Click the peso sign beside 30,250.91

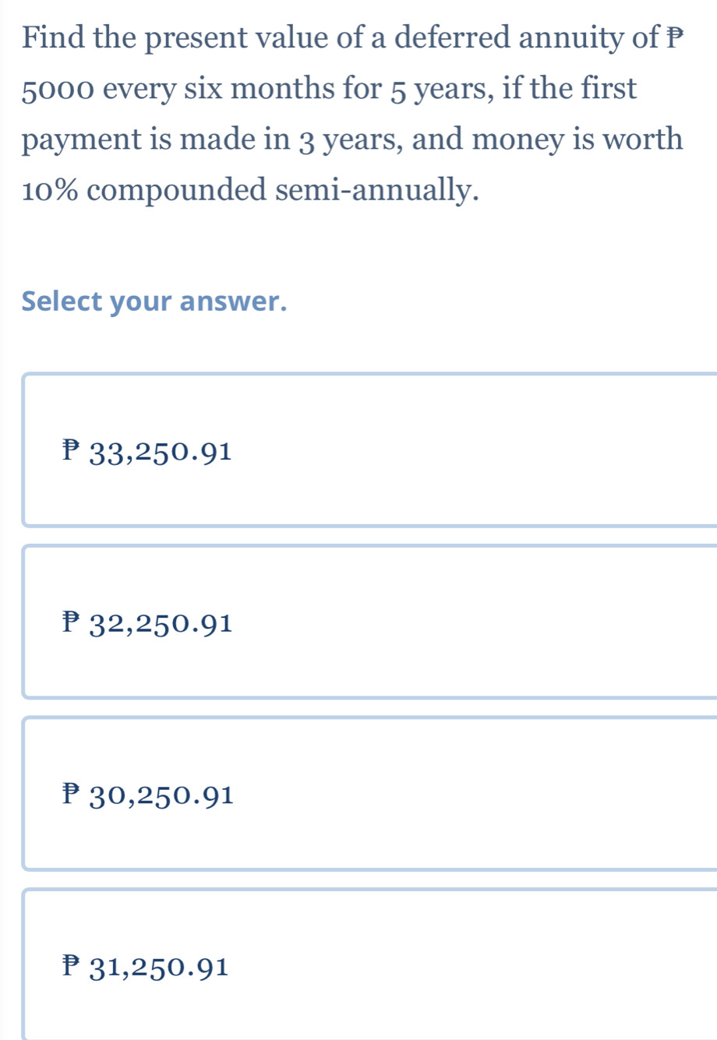point(72,794)
